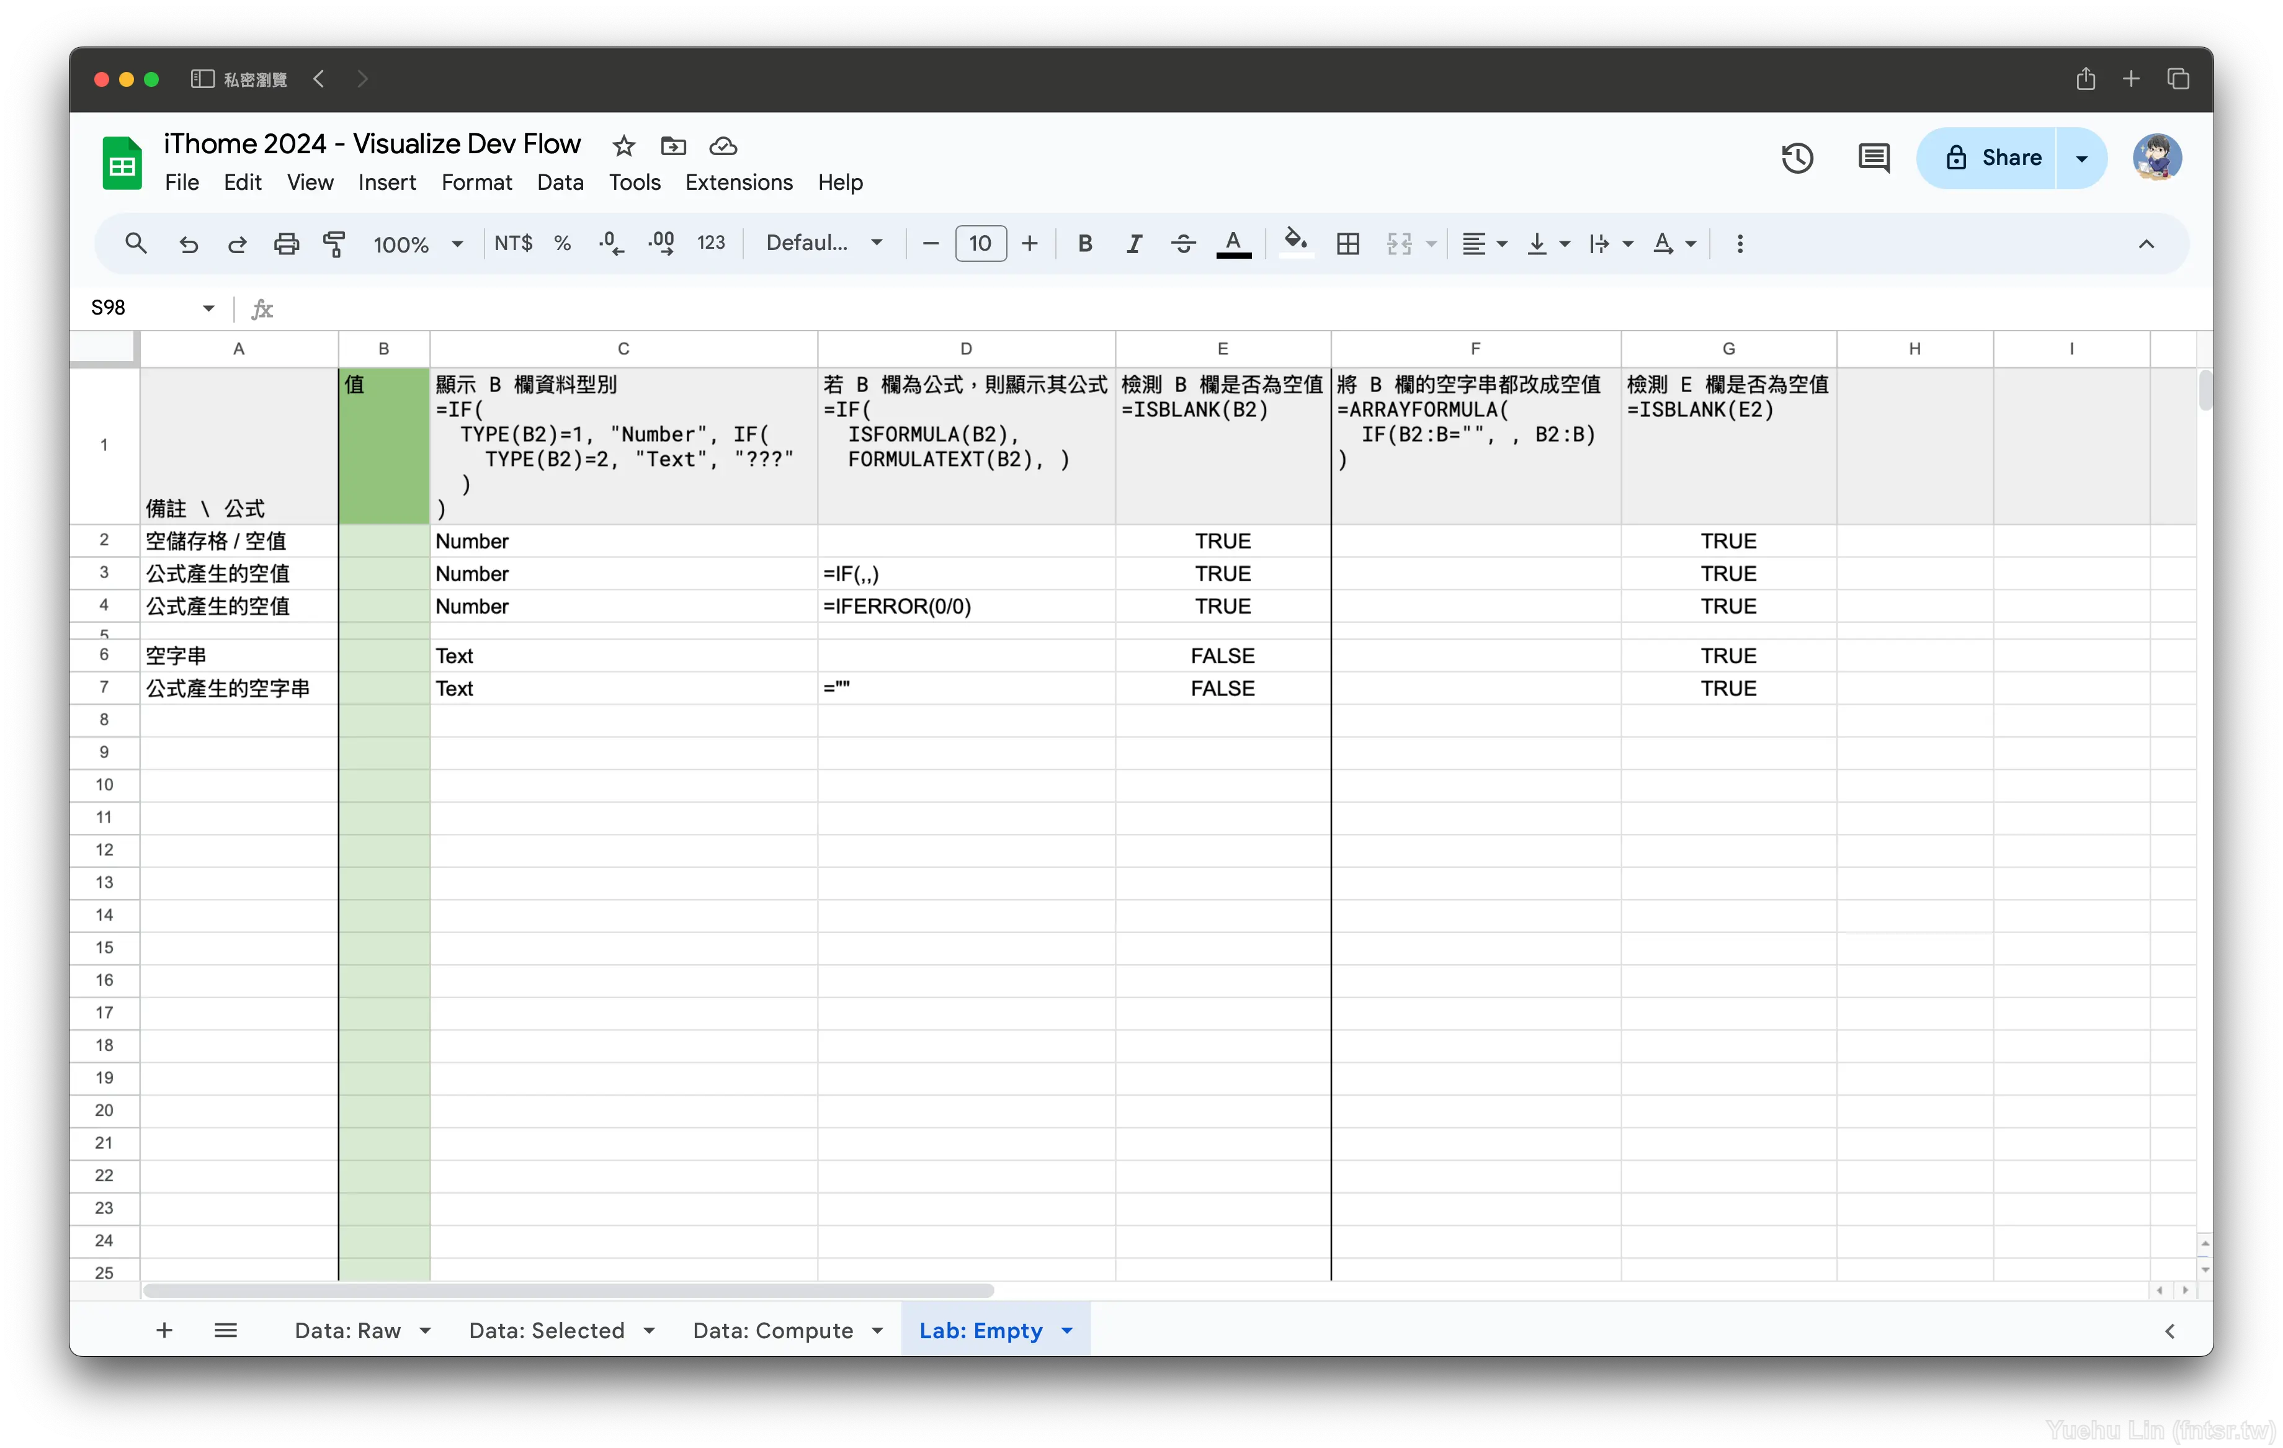Open the Google account avatar
This screenshot has height=1448, width=2283.
pos(2157,158)
